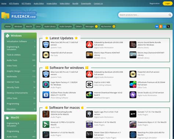Click the Apple Logic Pro X icon
The image size is (174, 139).
(89, 114)
